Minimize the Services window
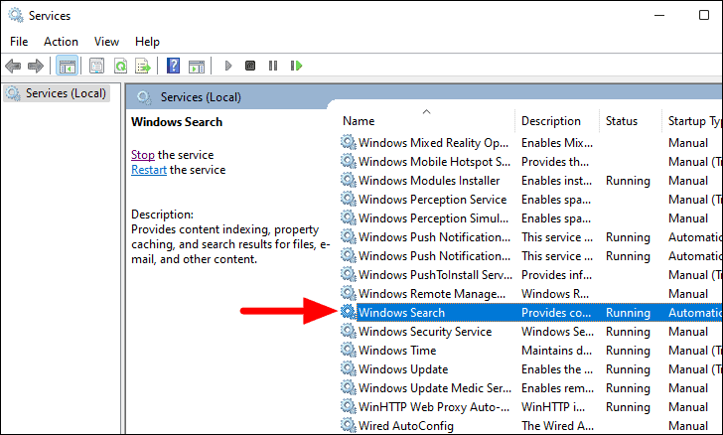The height and width of the screenshot is (435, 723). click(x=659, y=15)
